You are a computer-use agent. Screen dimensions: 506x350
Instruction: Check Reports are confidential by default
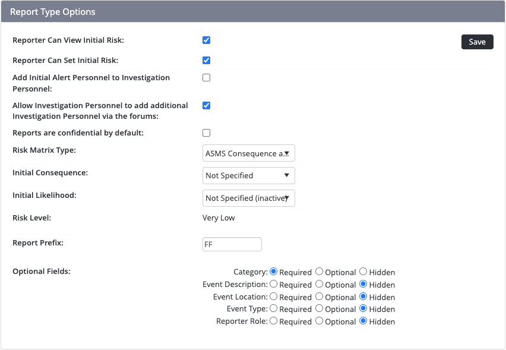point(206,133)
